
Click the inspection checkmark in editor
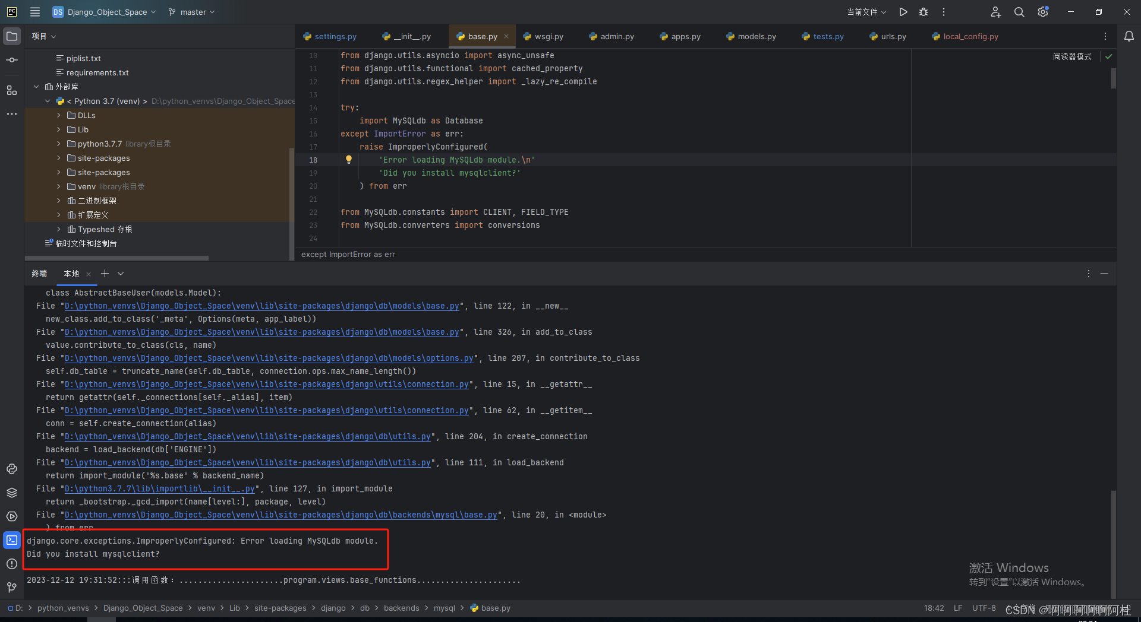tap(1109, 56)
